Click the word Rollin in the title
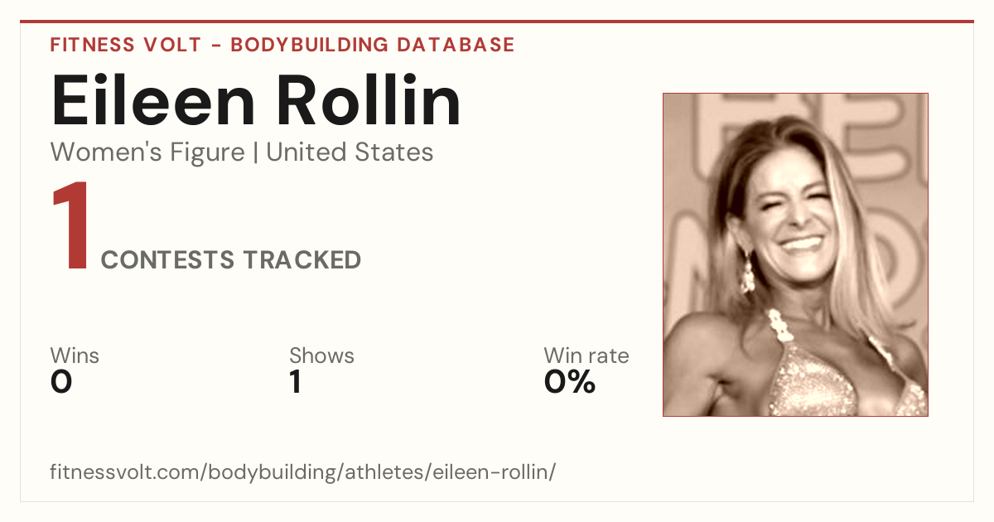994x522 pixels. pyautogui.click(x=369, y=100)
